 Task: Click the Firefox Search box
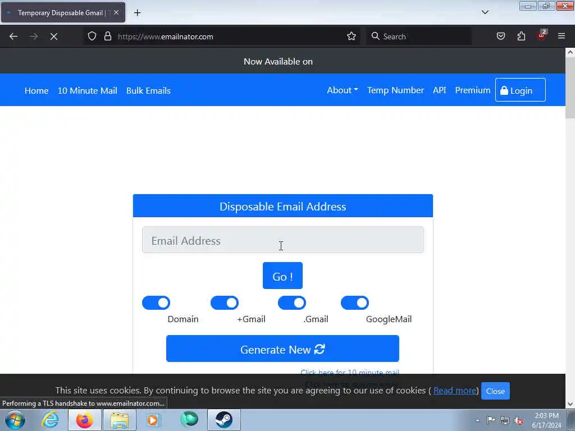pos(419,36)
